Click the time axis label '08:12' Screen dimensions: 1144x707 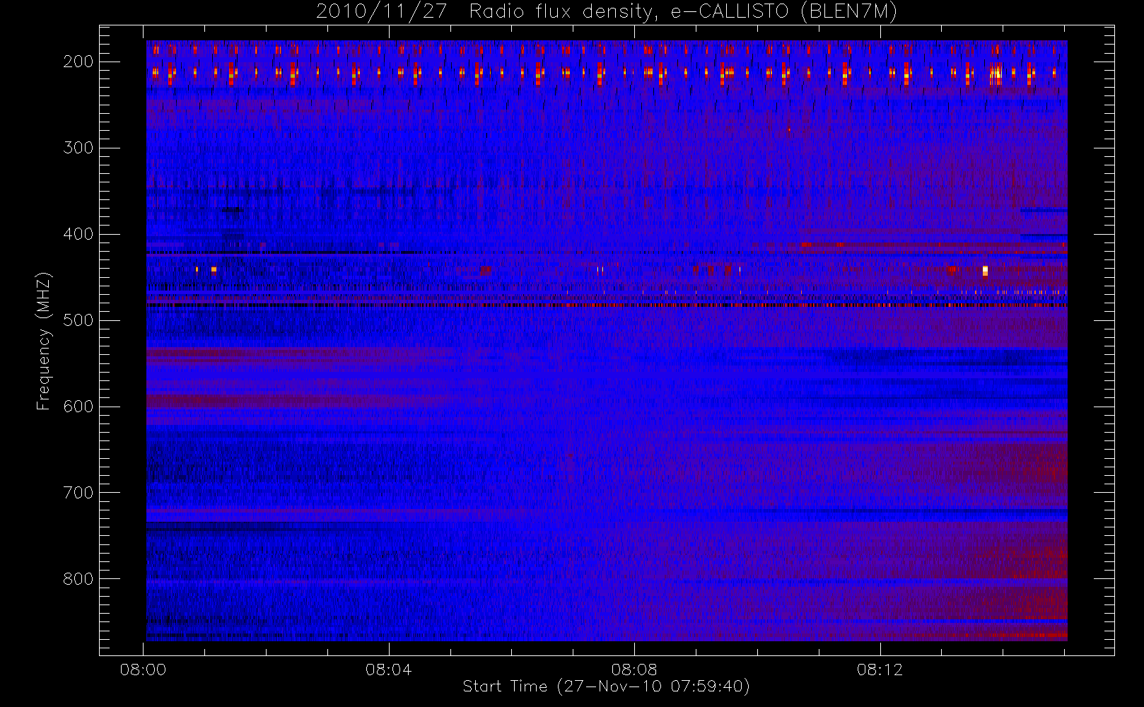pyautogui.click(x=880, y=670)
